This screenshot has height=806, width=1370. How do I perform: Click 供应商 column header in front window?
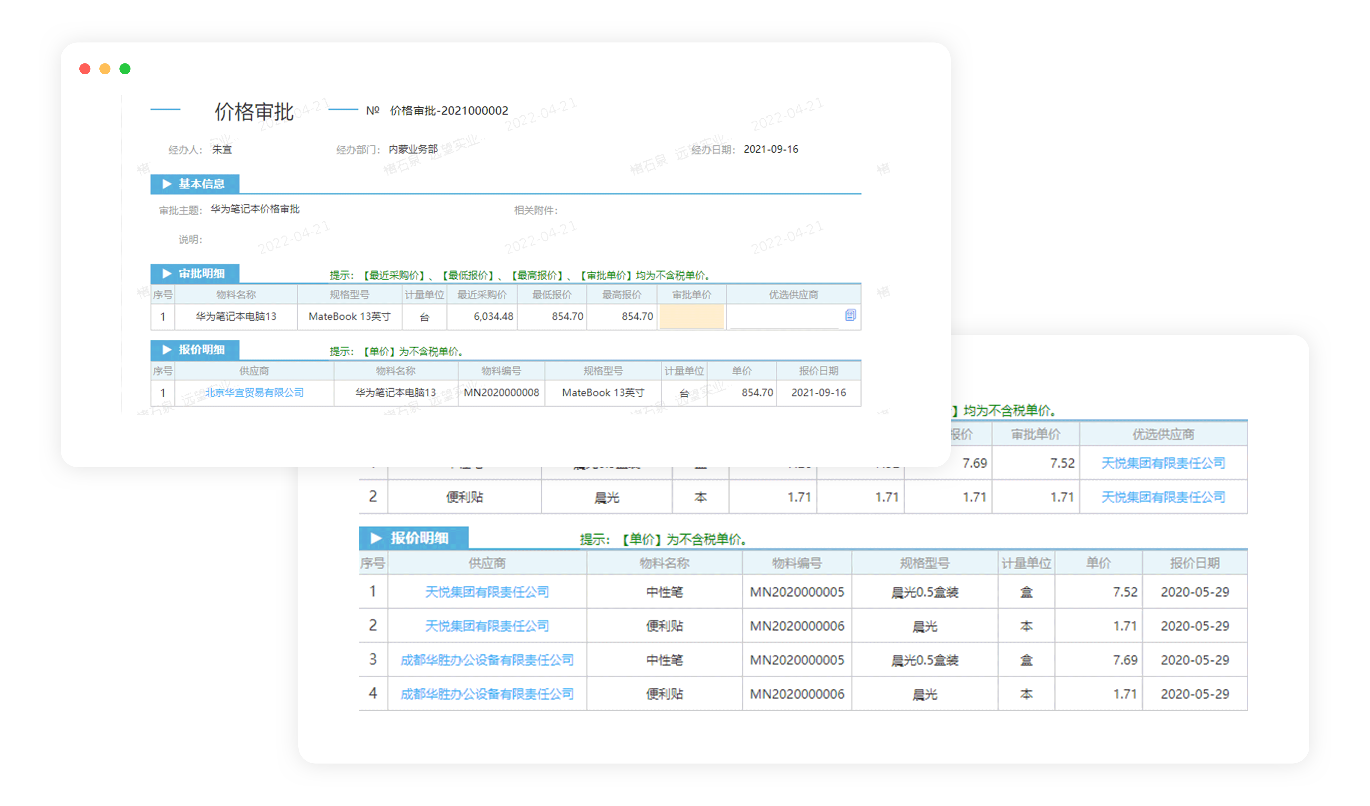tap(254, 371)
